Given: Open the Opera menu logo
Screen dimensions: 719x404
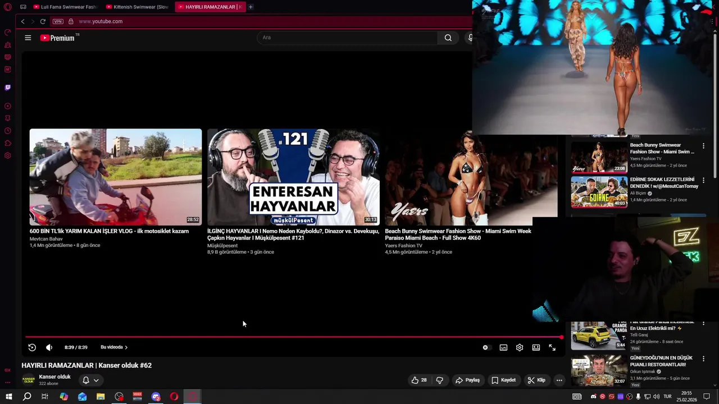Looking at the screenshot, I should (8, 7).
